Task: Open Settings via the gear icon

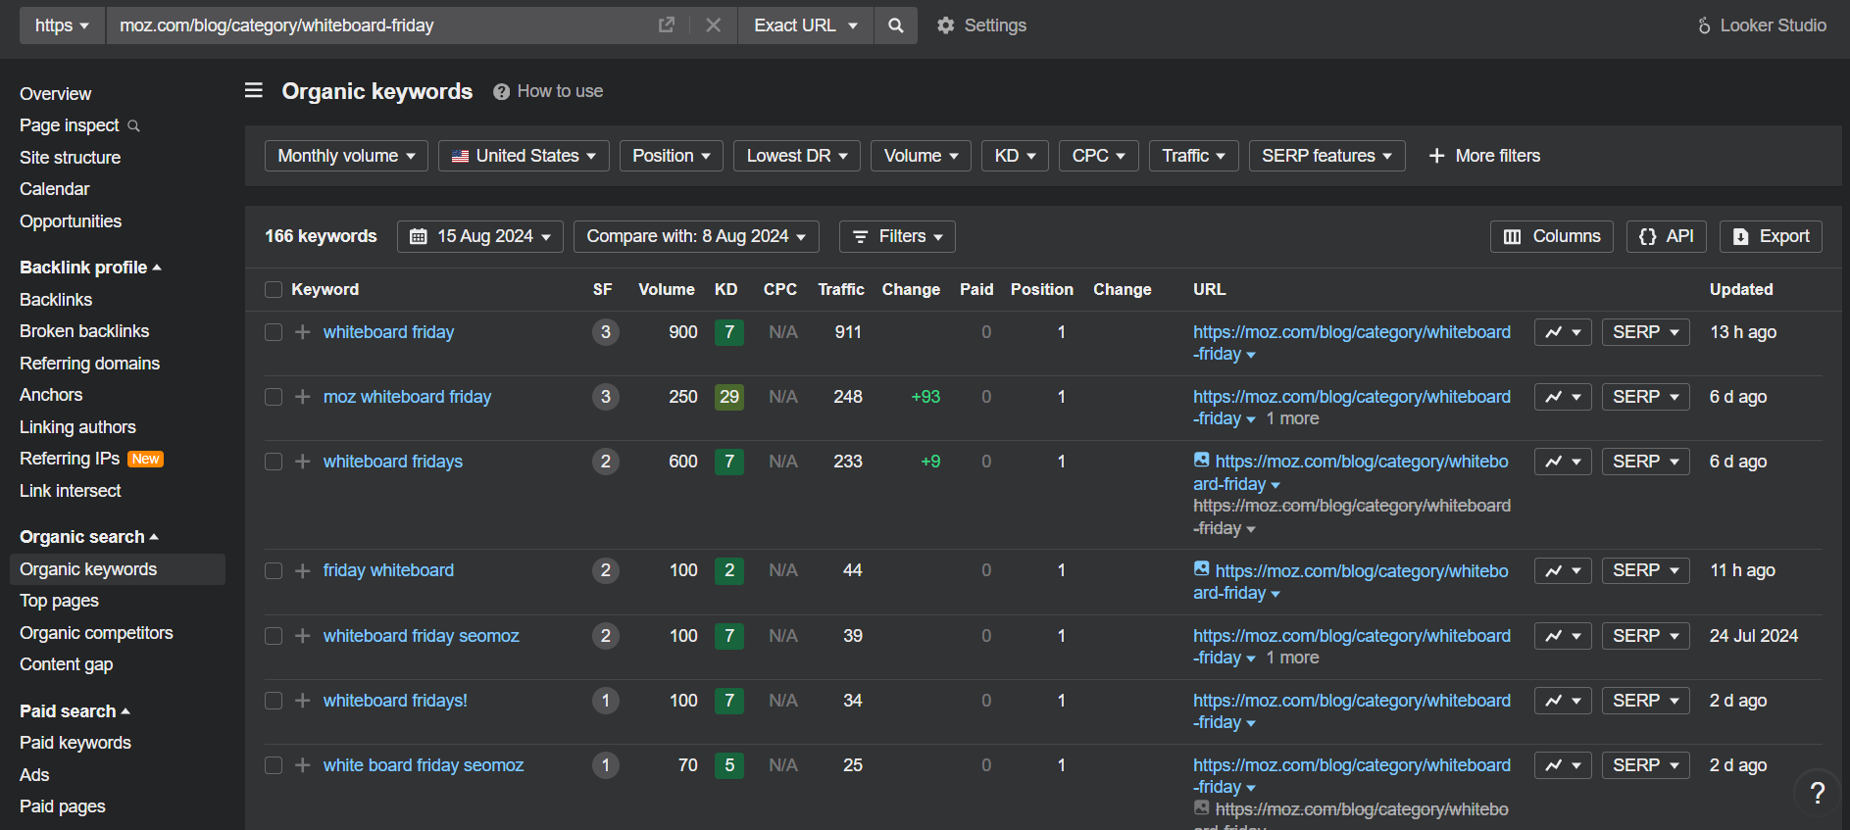Action: [x=945, y=25]
